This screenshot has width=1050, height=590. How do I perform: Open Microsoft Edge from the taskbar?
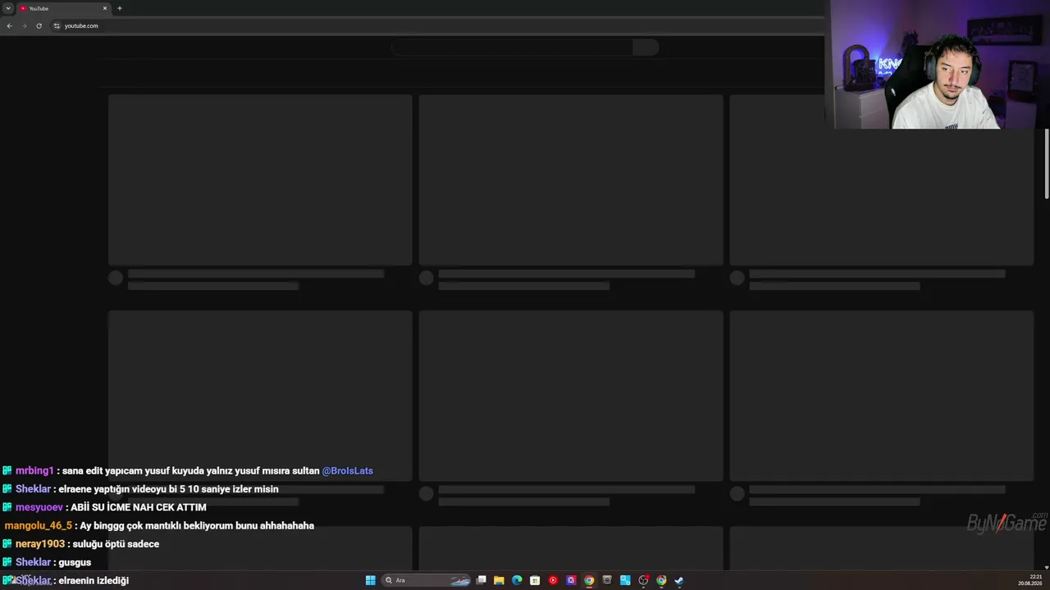[517, 580]
